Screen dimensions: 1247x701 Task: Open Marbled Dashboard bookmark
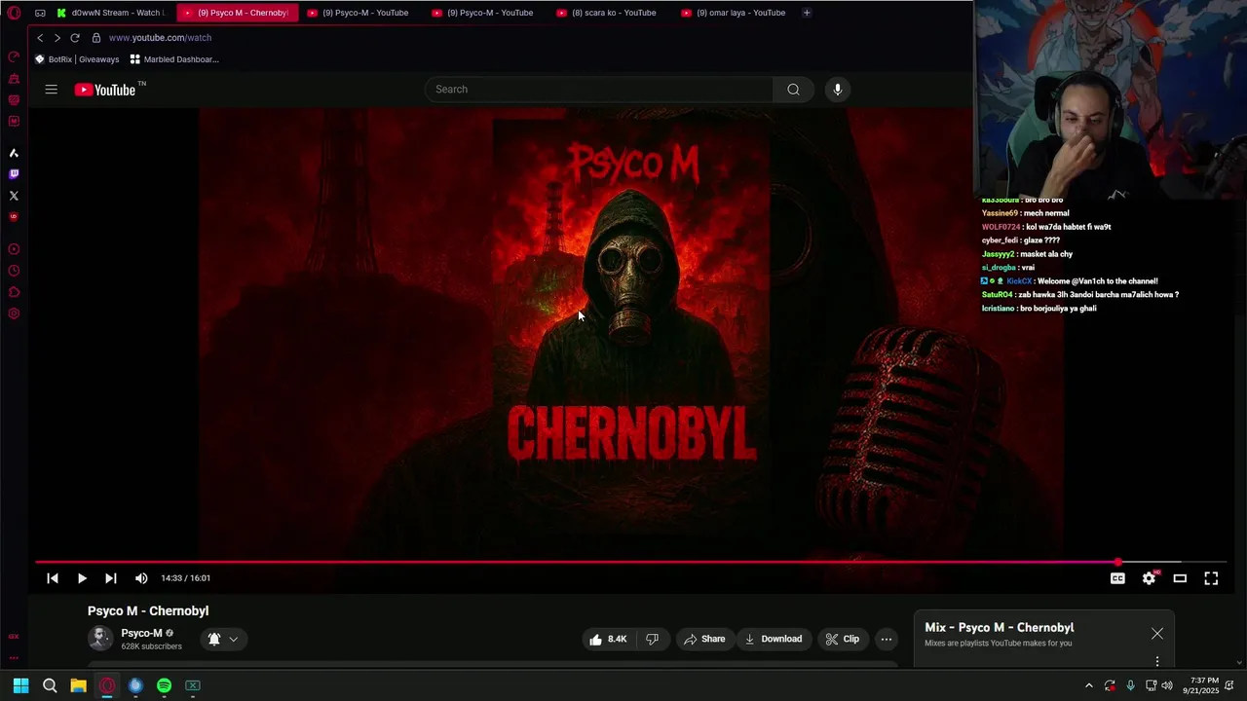[174, 59]
